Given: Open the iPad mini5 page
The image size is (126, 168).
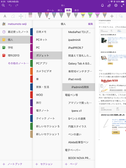Looking at the screenshot, I should point(79,79).
